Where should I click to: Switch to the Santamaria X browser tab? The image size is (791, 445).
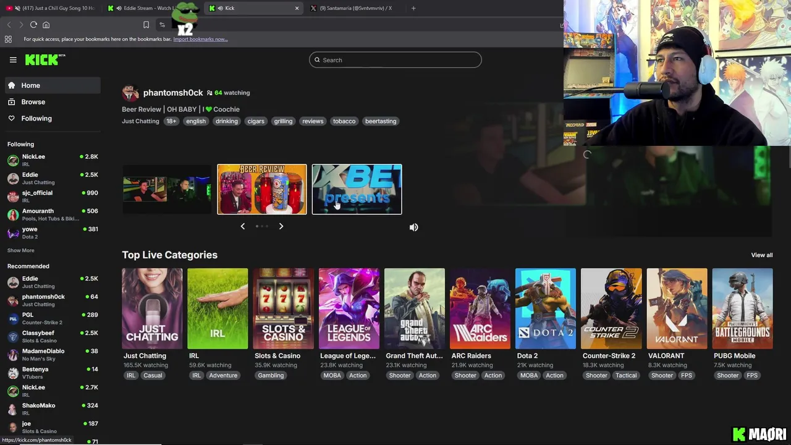tap(355, 8)
